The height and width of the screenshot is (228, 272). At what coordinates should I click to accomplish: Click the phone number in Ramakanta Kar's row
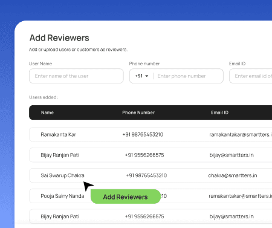coord(143,134)
